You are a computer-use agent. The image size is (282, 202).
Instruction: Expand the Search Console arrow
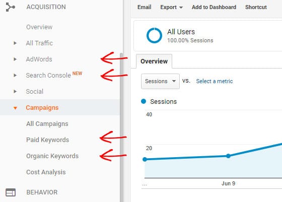tap(15, 75)
